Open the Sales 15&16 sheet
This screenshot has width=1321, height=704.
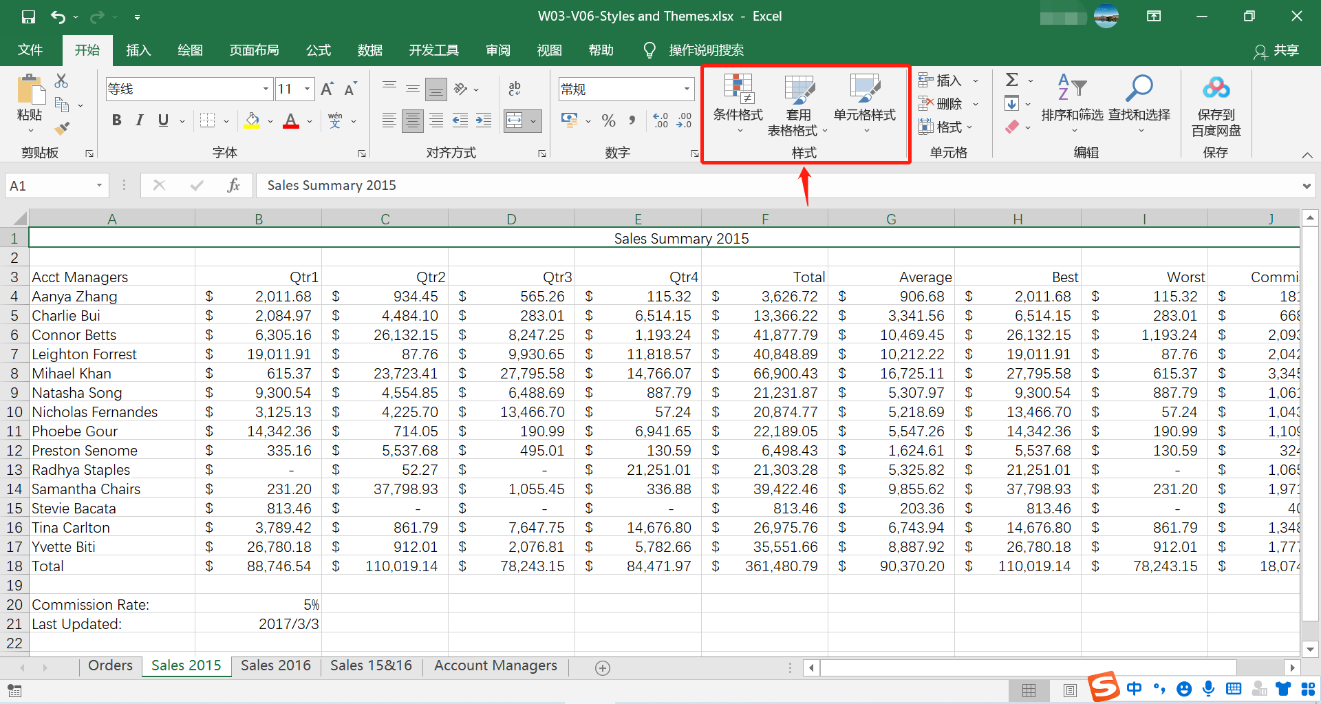(371, 665)
